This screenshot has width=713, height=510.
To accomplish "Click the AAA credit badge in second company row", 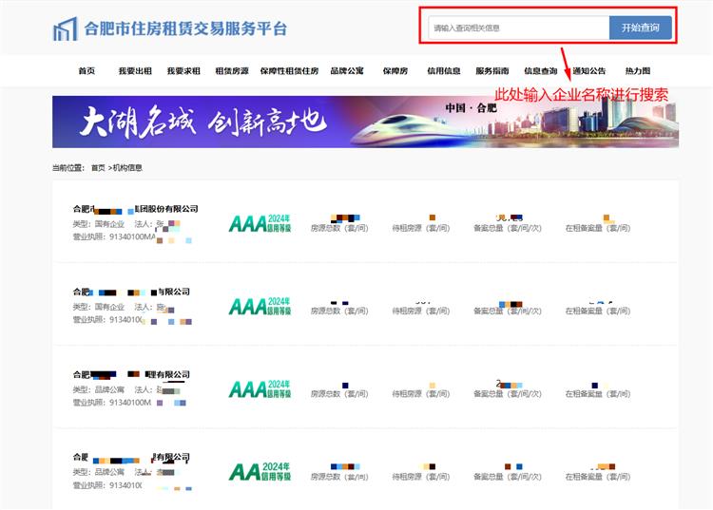I will [x=259, y=306].
